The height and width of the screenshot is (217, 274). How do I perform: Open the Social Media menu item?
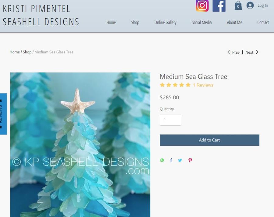[202, 22]
